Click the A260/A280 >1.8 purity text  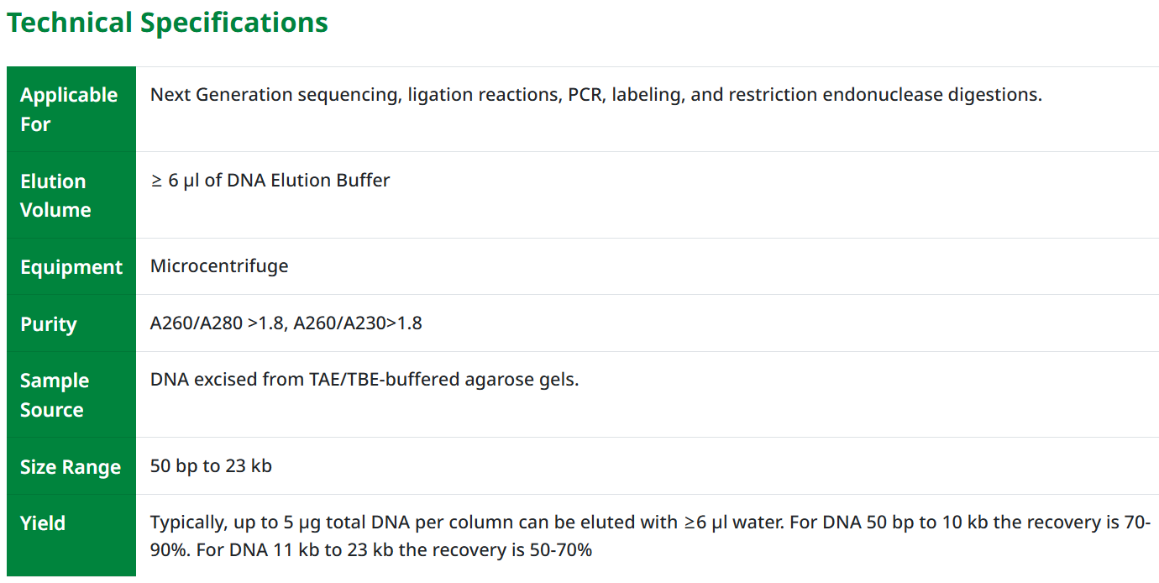point(217,323)
